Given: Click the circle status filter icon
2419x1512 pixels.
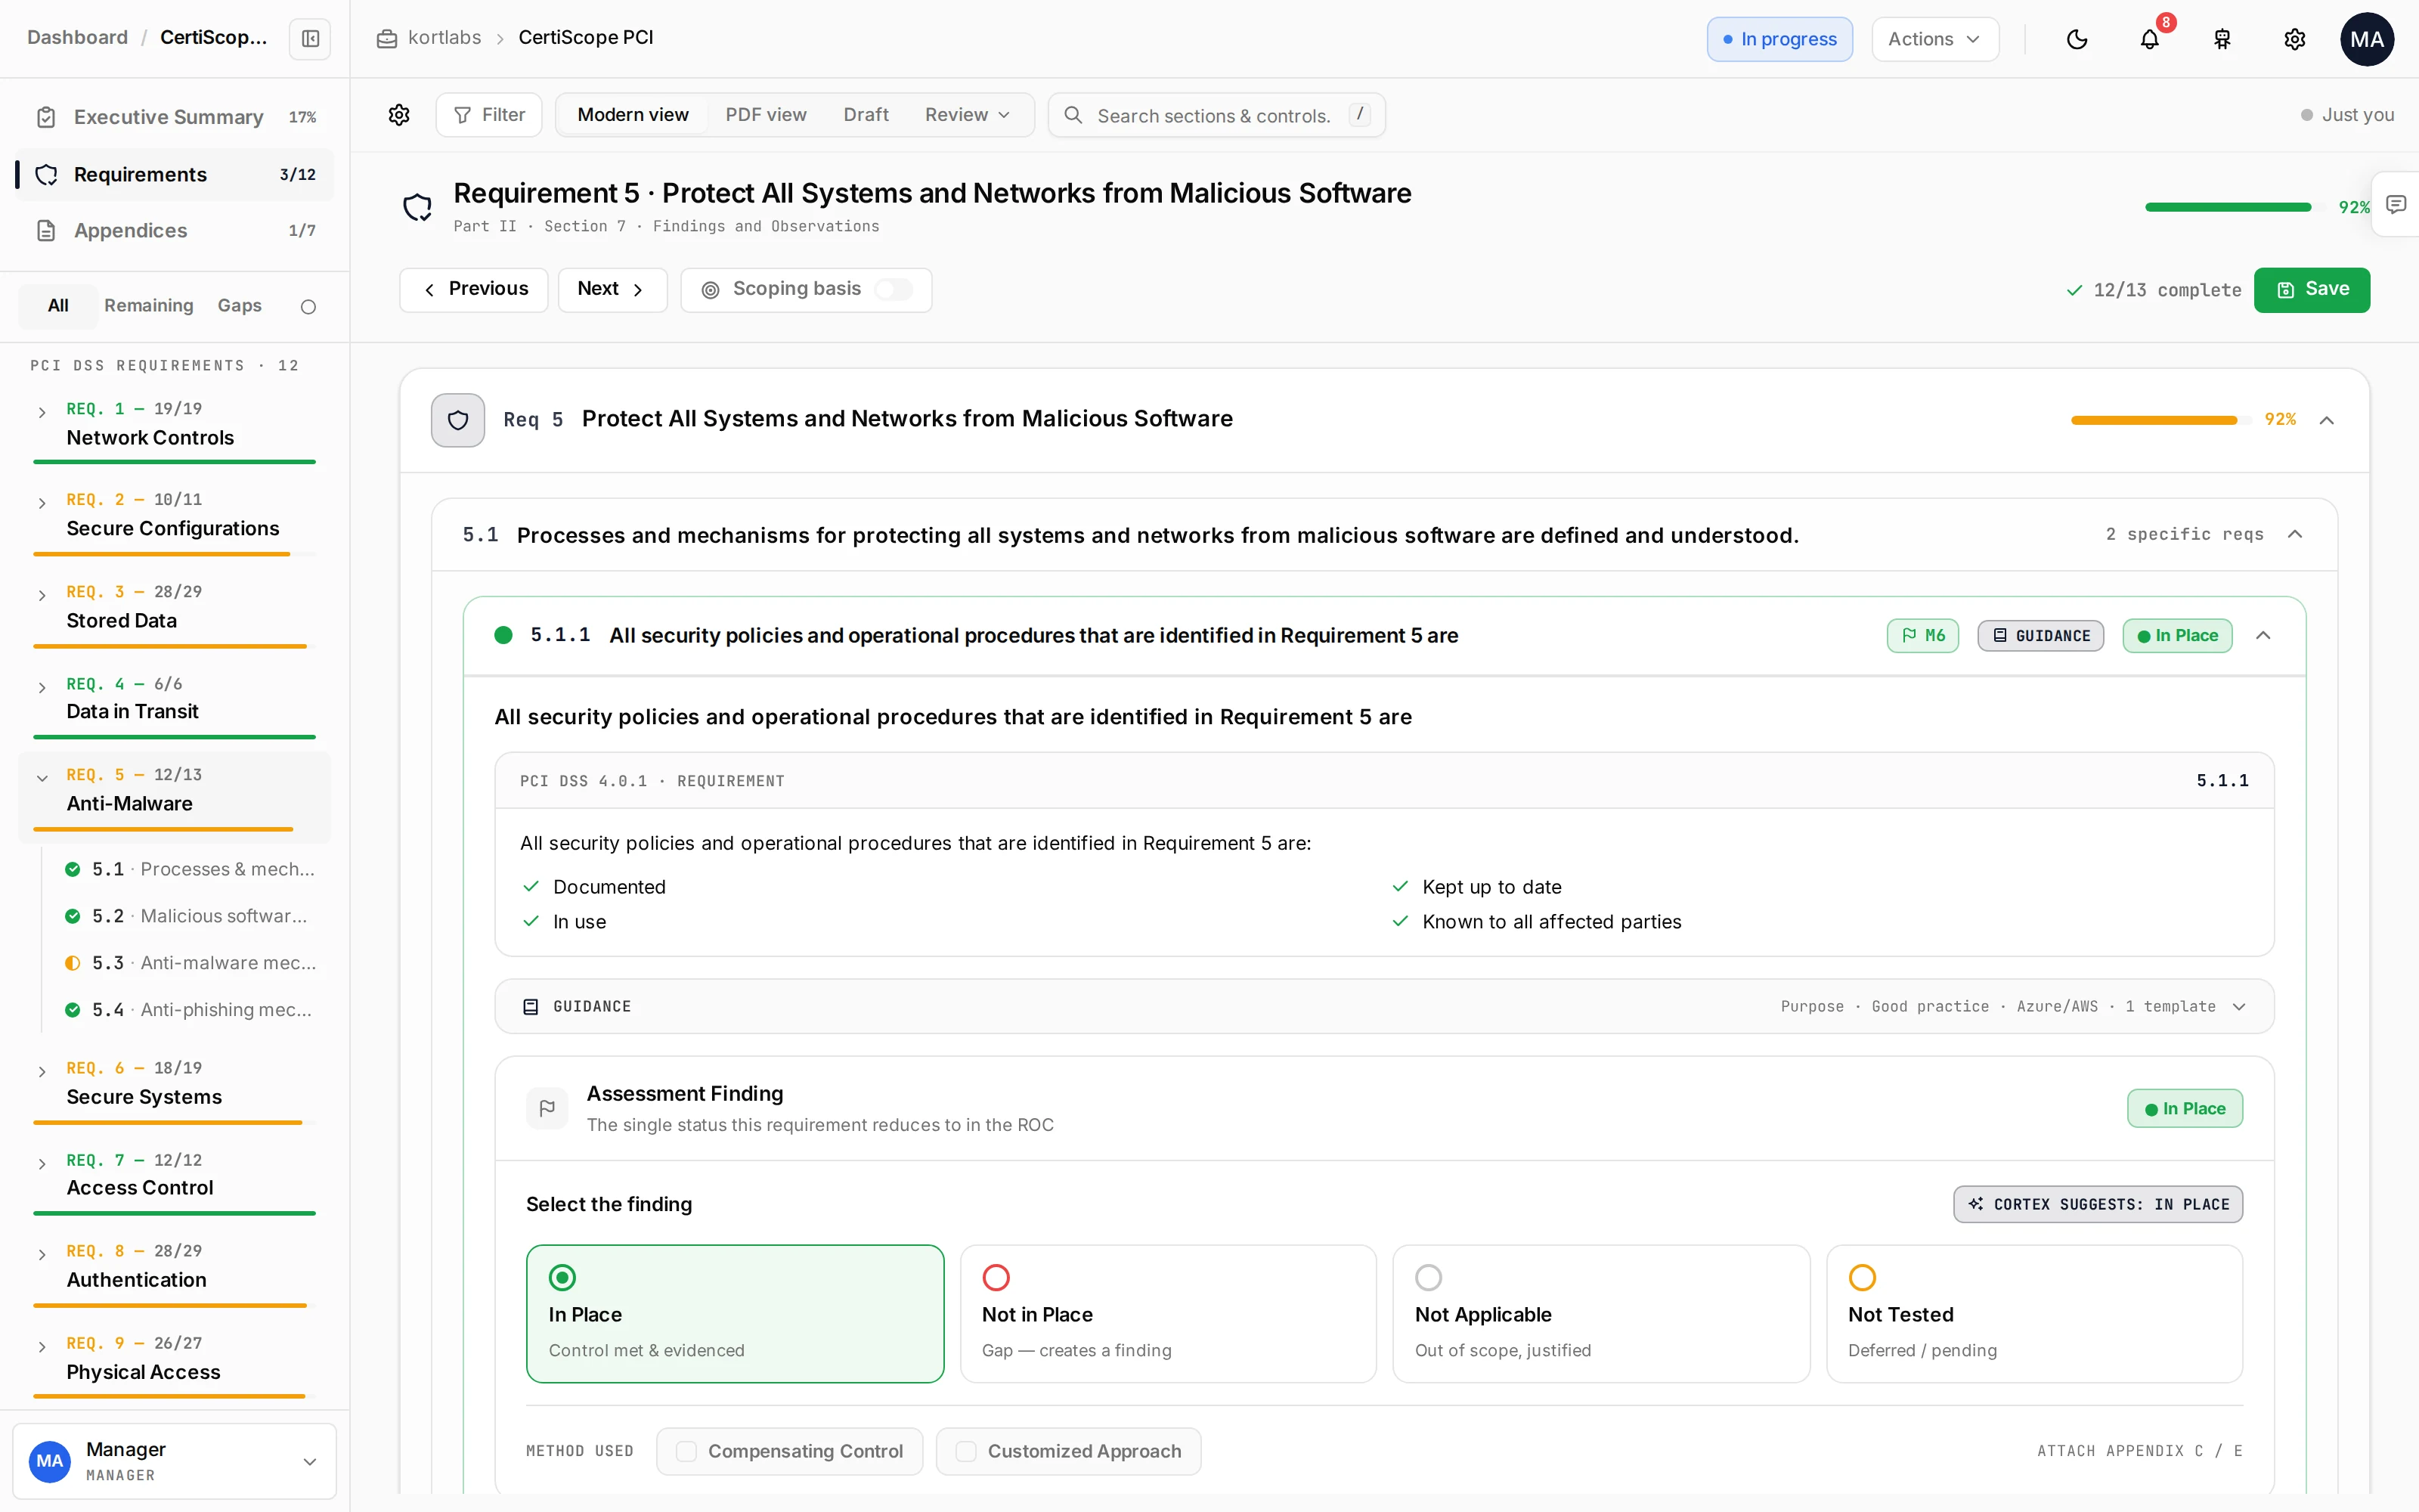Looking at the screenshot, I should pos(308,306).
